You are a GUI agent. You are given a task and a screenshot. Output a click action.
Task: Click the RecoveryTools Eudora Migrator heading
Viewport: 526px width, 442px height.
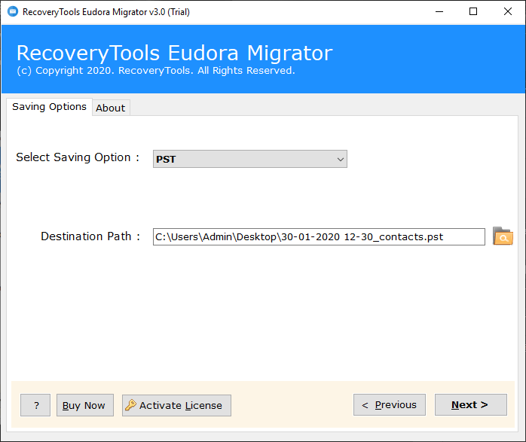[x=174, y=53]
